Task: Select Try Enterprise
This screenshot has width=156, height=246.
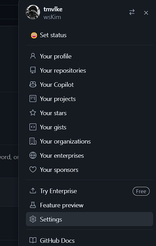Action: 89,191
